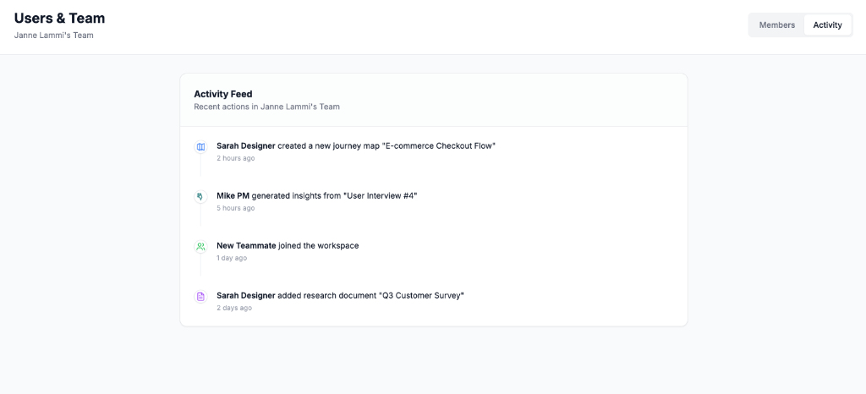Click the "2 days ago" timestamp

point(234,308)
